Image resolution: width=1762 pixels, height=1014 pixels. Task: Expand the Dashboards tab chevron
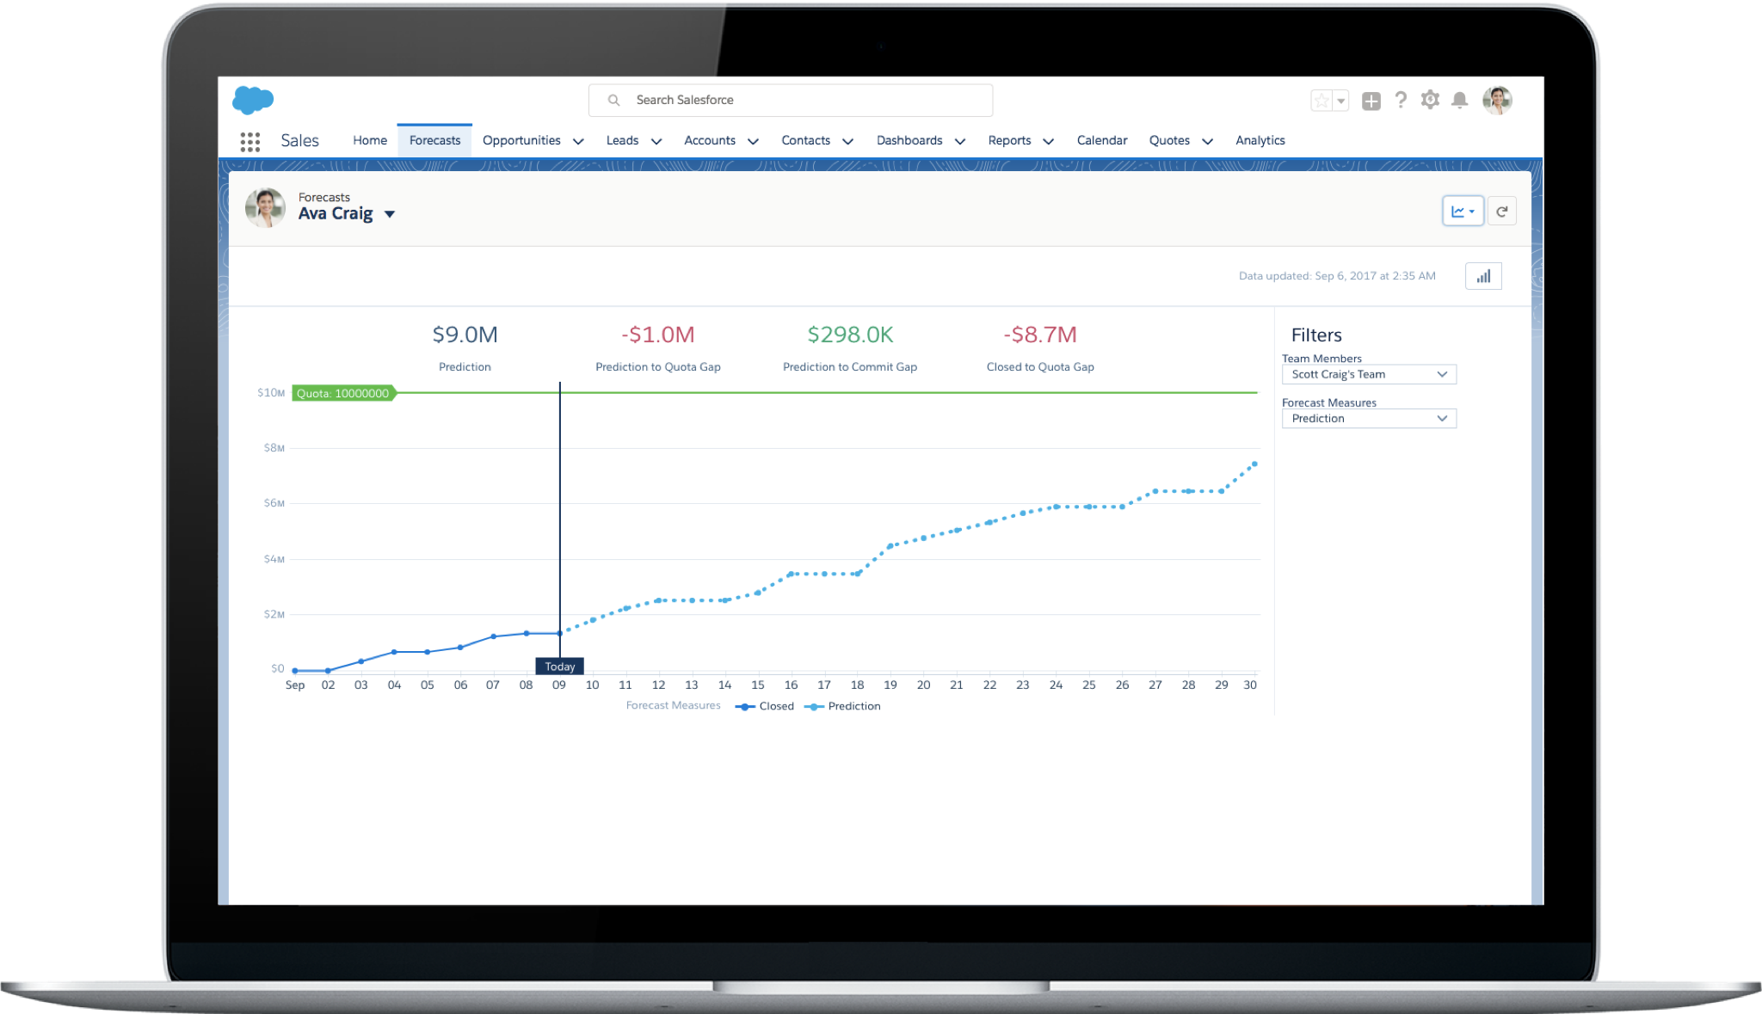pyautogui.click(x=960, y=141)
